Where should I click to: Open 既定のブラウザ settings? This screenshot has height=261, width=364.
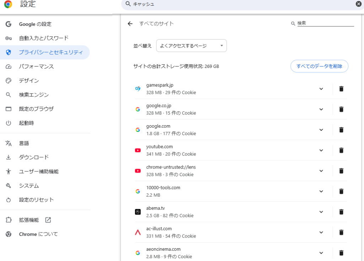tap(45, 109)
